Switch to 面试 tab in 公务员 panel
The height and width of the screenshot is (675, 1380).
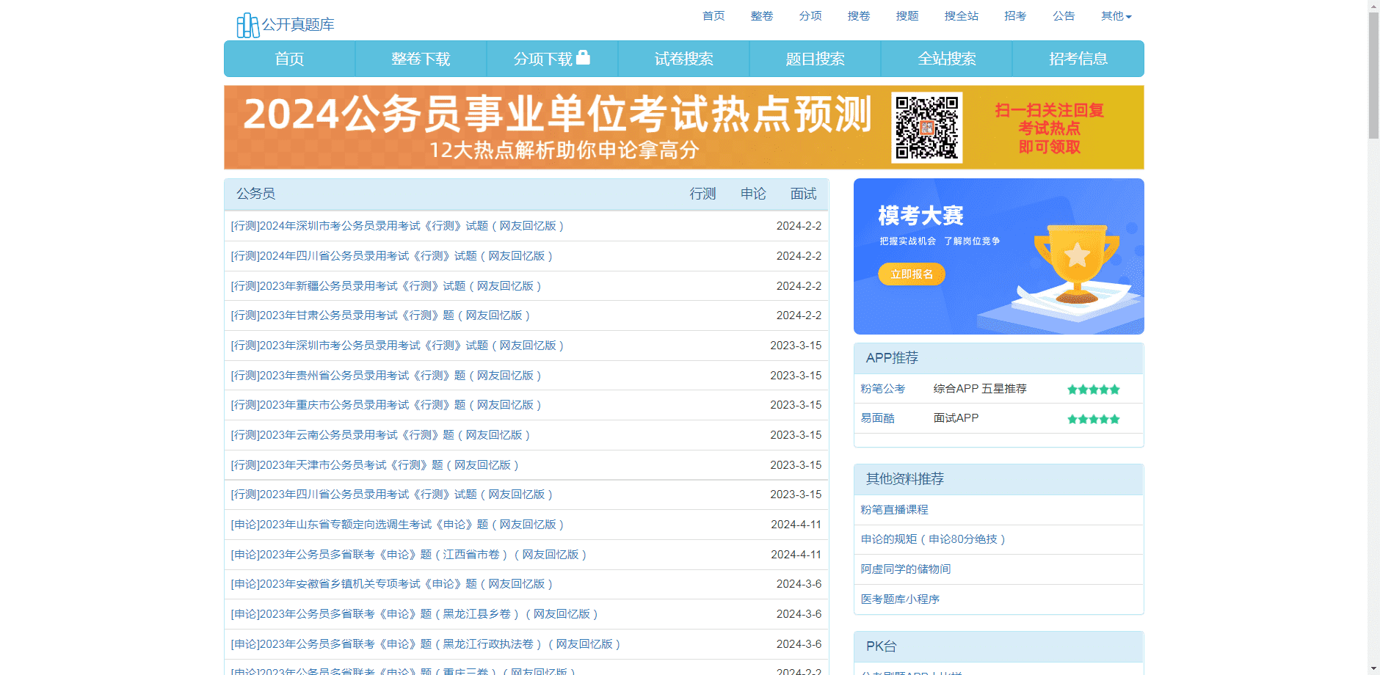803,194
